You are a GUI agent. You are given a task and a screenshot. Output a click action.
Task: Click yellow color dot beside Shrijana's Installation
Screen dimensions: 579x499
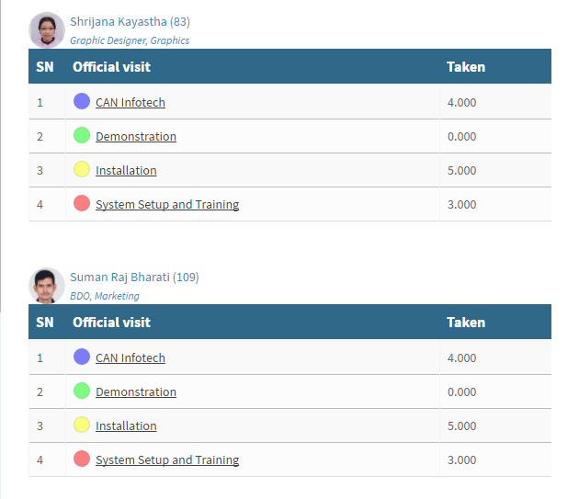click(x=82, y=169)
